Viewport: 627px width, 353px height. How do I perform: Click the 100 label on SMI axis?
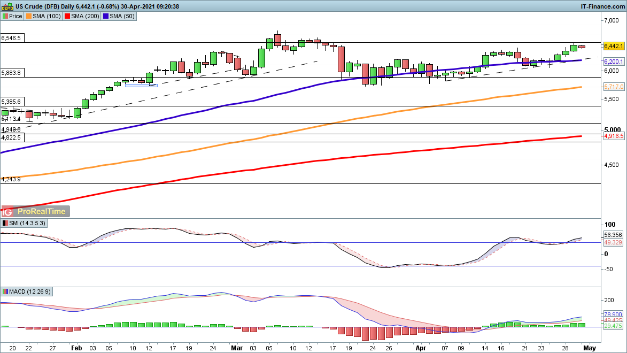(x=610, y=225)
